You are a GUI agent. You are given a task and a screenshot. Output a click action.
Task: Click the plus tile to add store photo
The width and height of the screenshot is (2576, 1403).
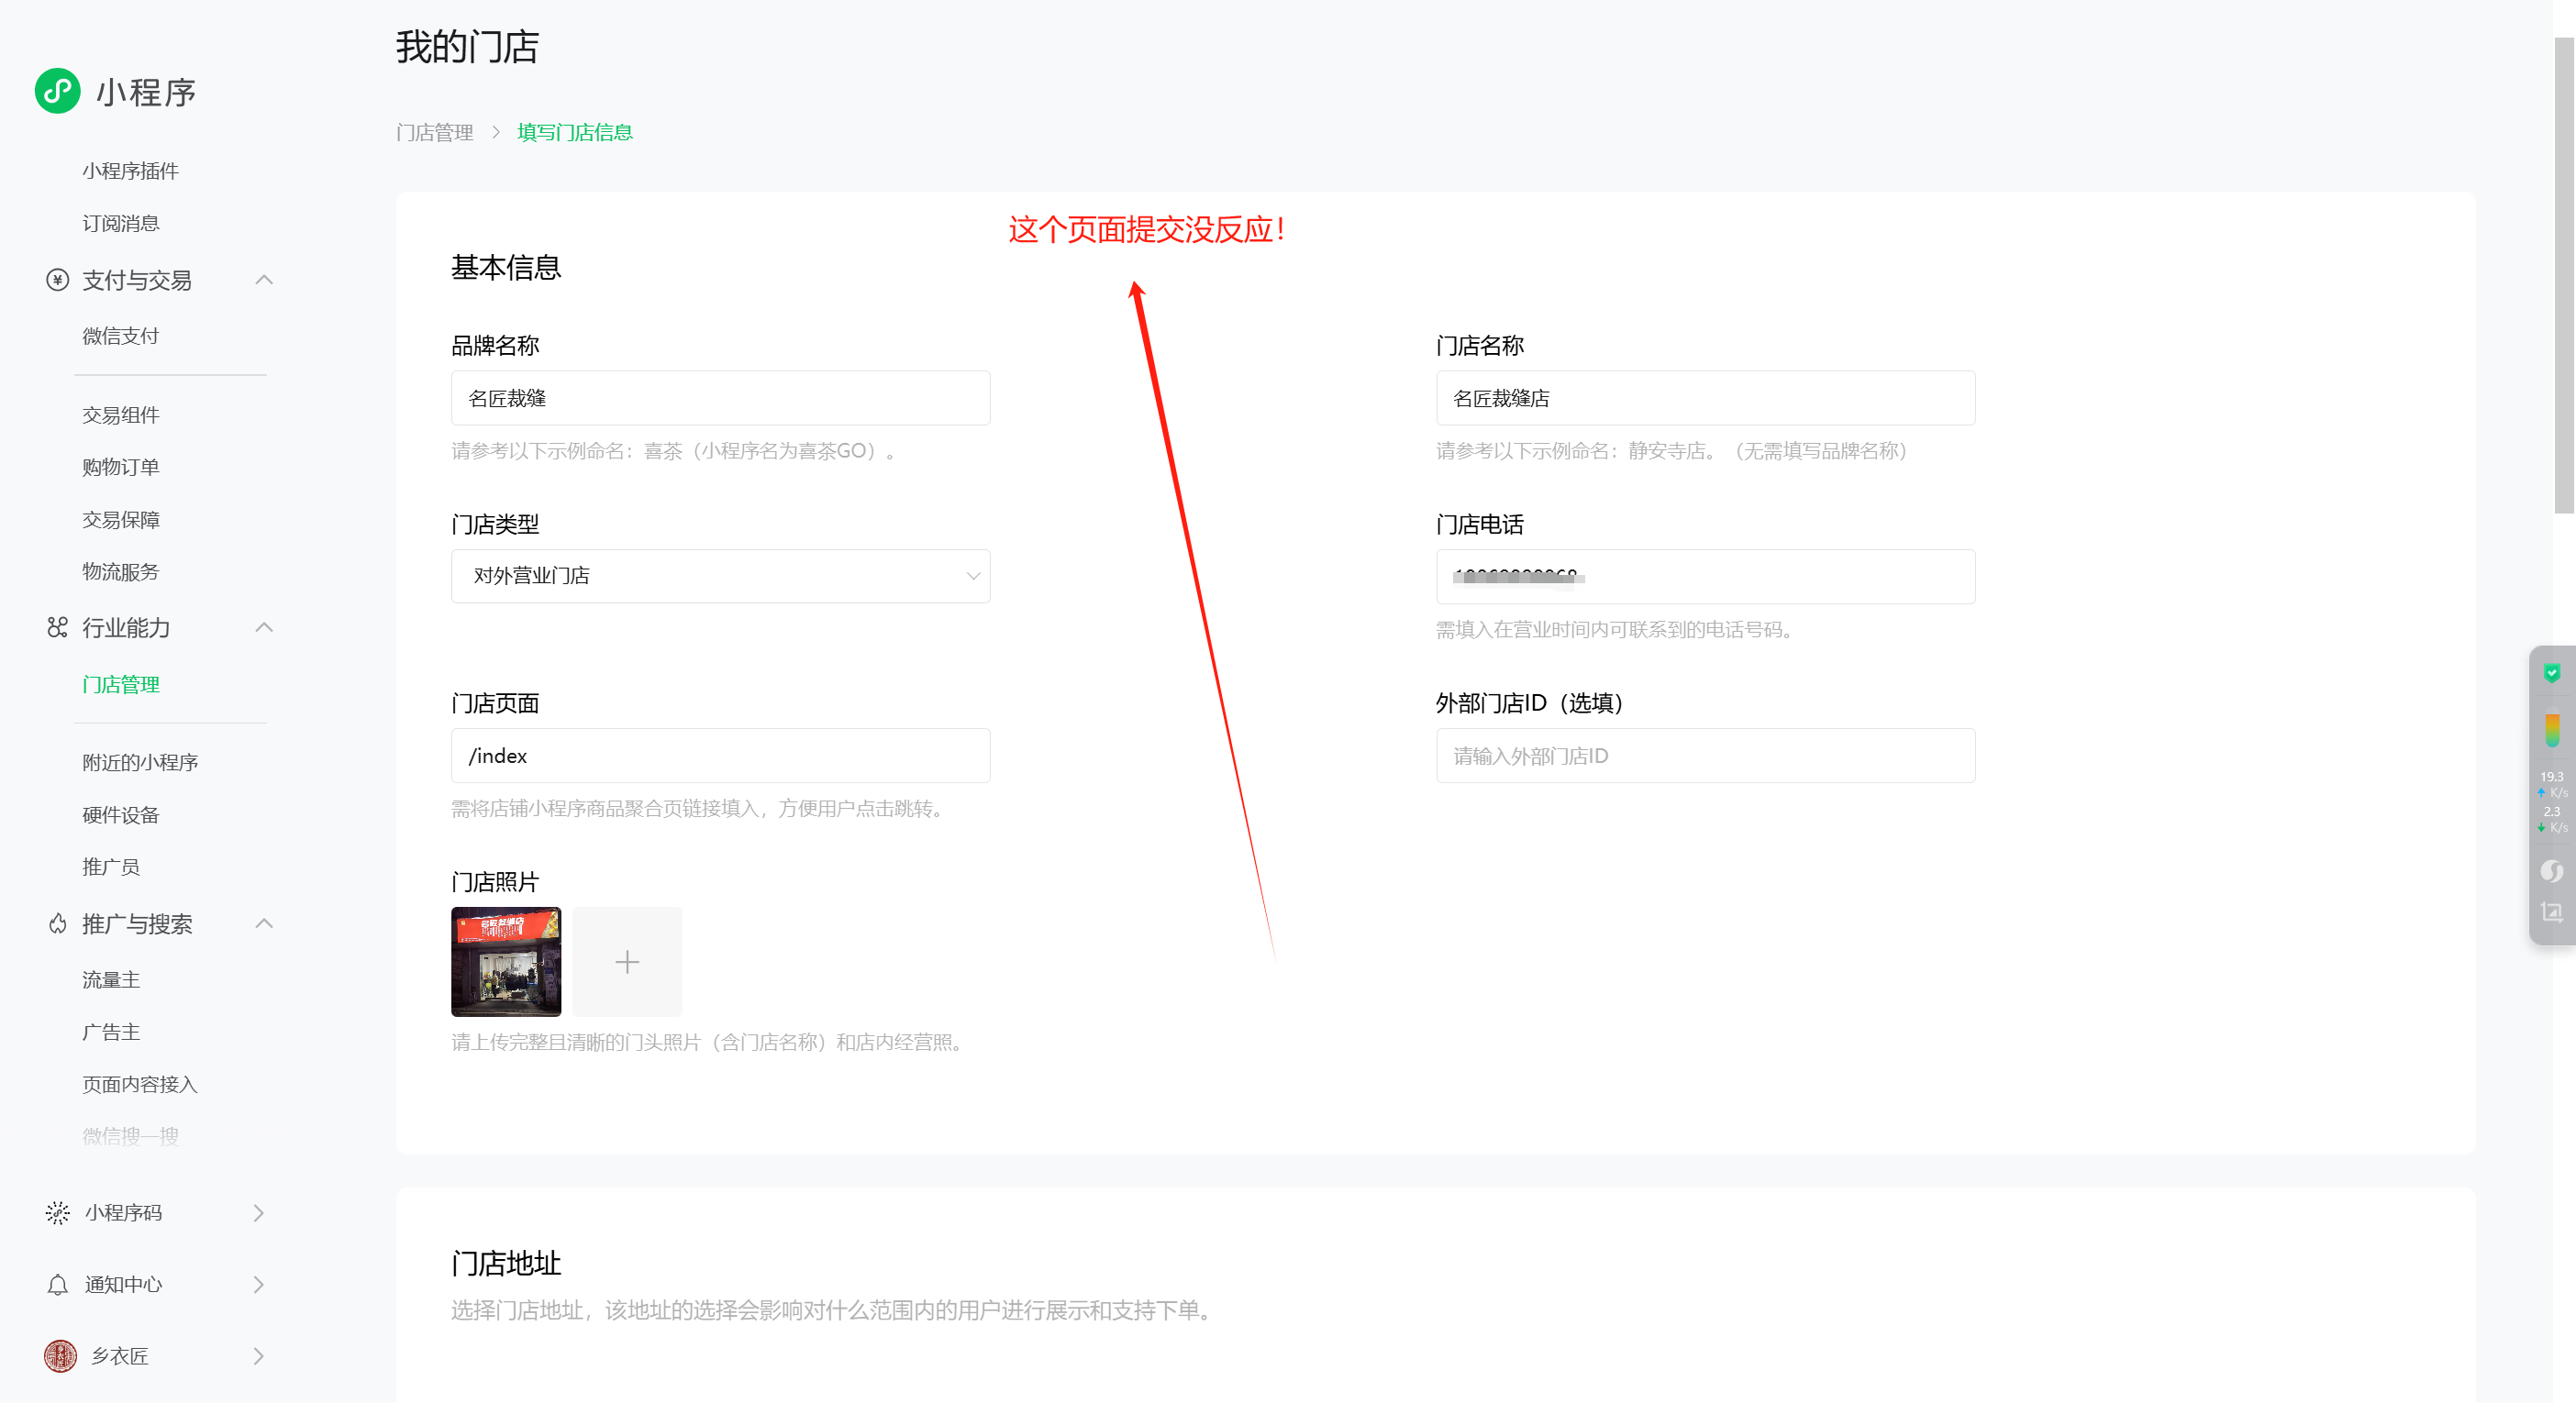point(627,961)
